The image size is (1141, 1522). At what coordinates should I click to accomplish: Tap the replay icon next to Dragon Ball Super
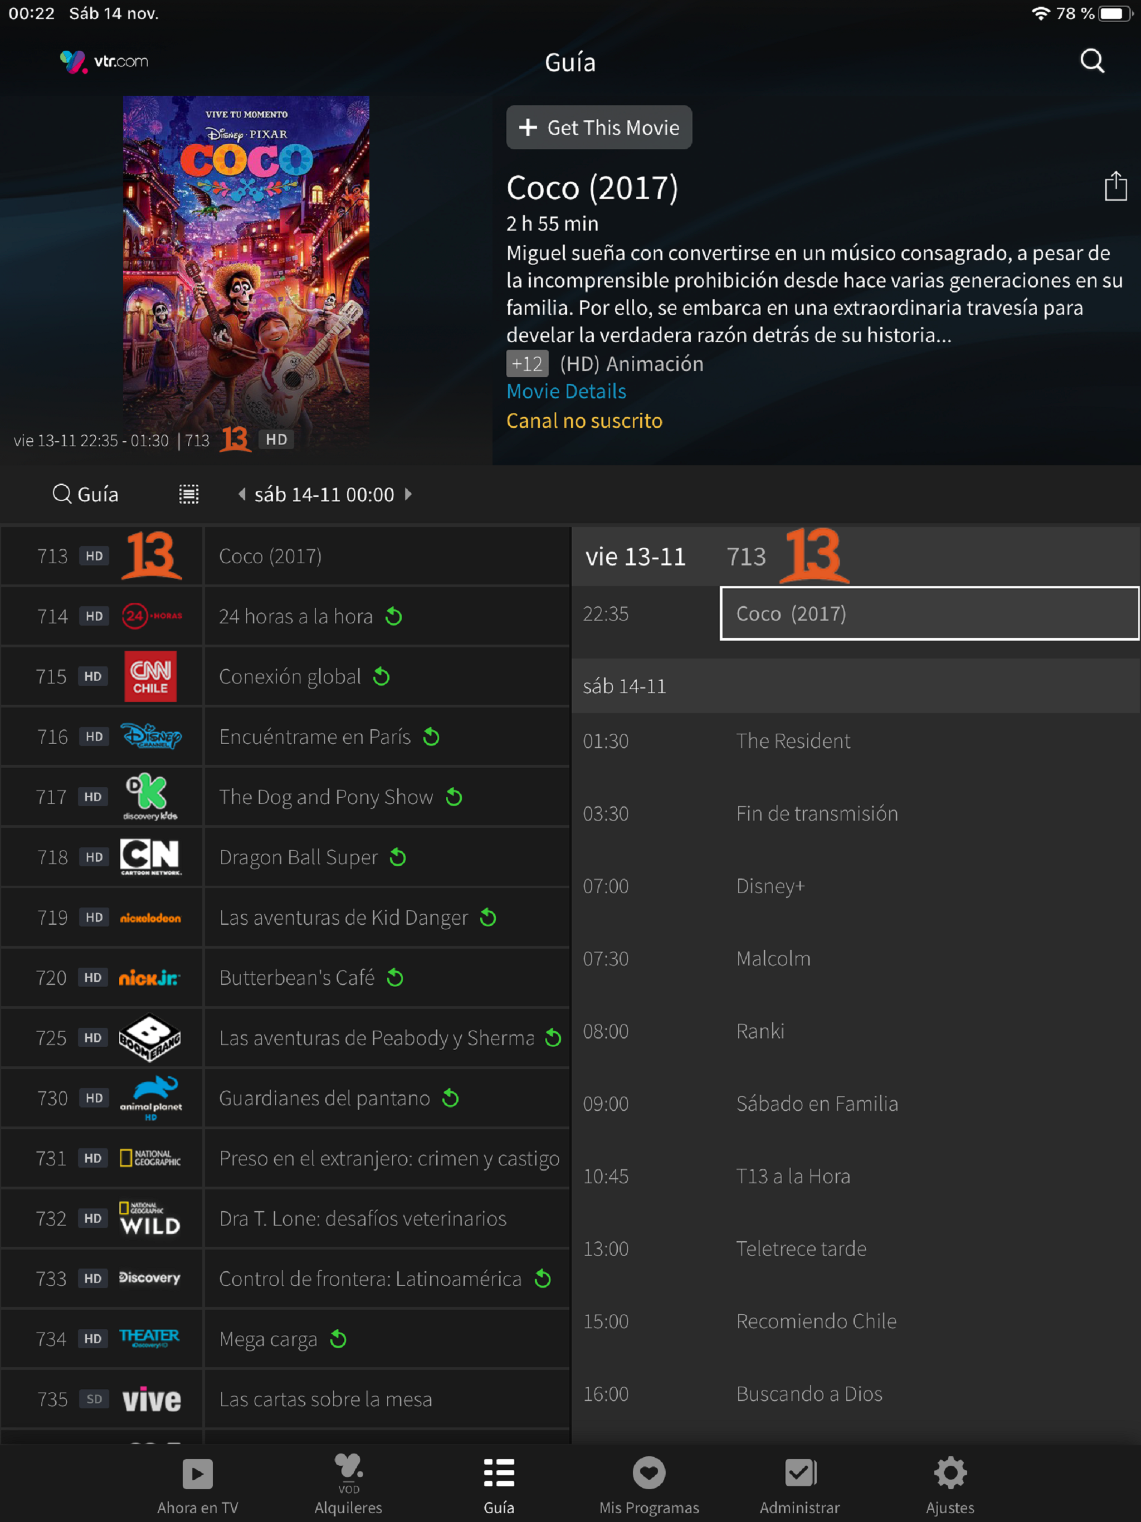click(x=398, y=857)
